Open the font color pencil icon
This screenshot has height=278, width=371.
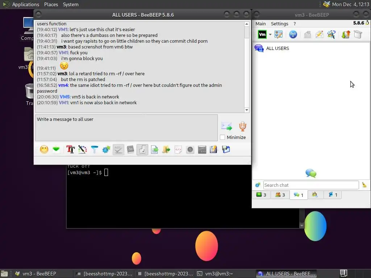(82, 149)
